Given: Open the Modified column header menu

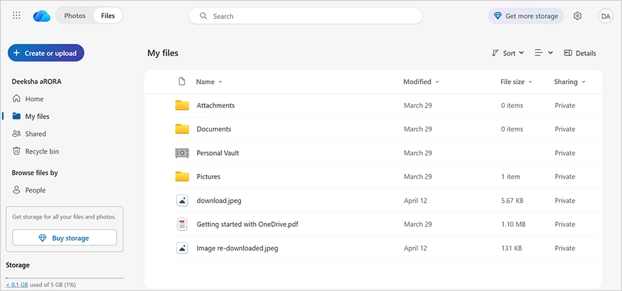Looking at the screenshot, I should [x=421, y=82].
